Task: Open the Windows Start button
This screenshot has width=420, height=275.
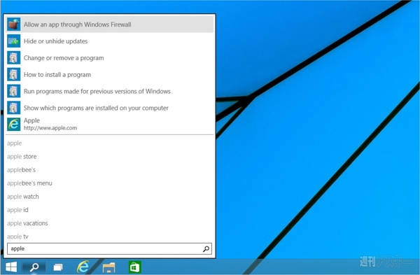Action: 11,267
